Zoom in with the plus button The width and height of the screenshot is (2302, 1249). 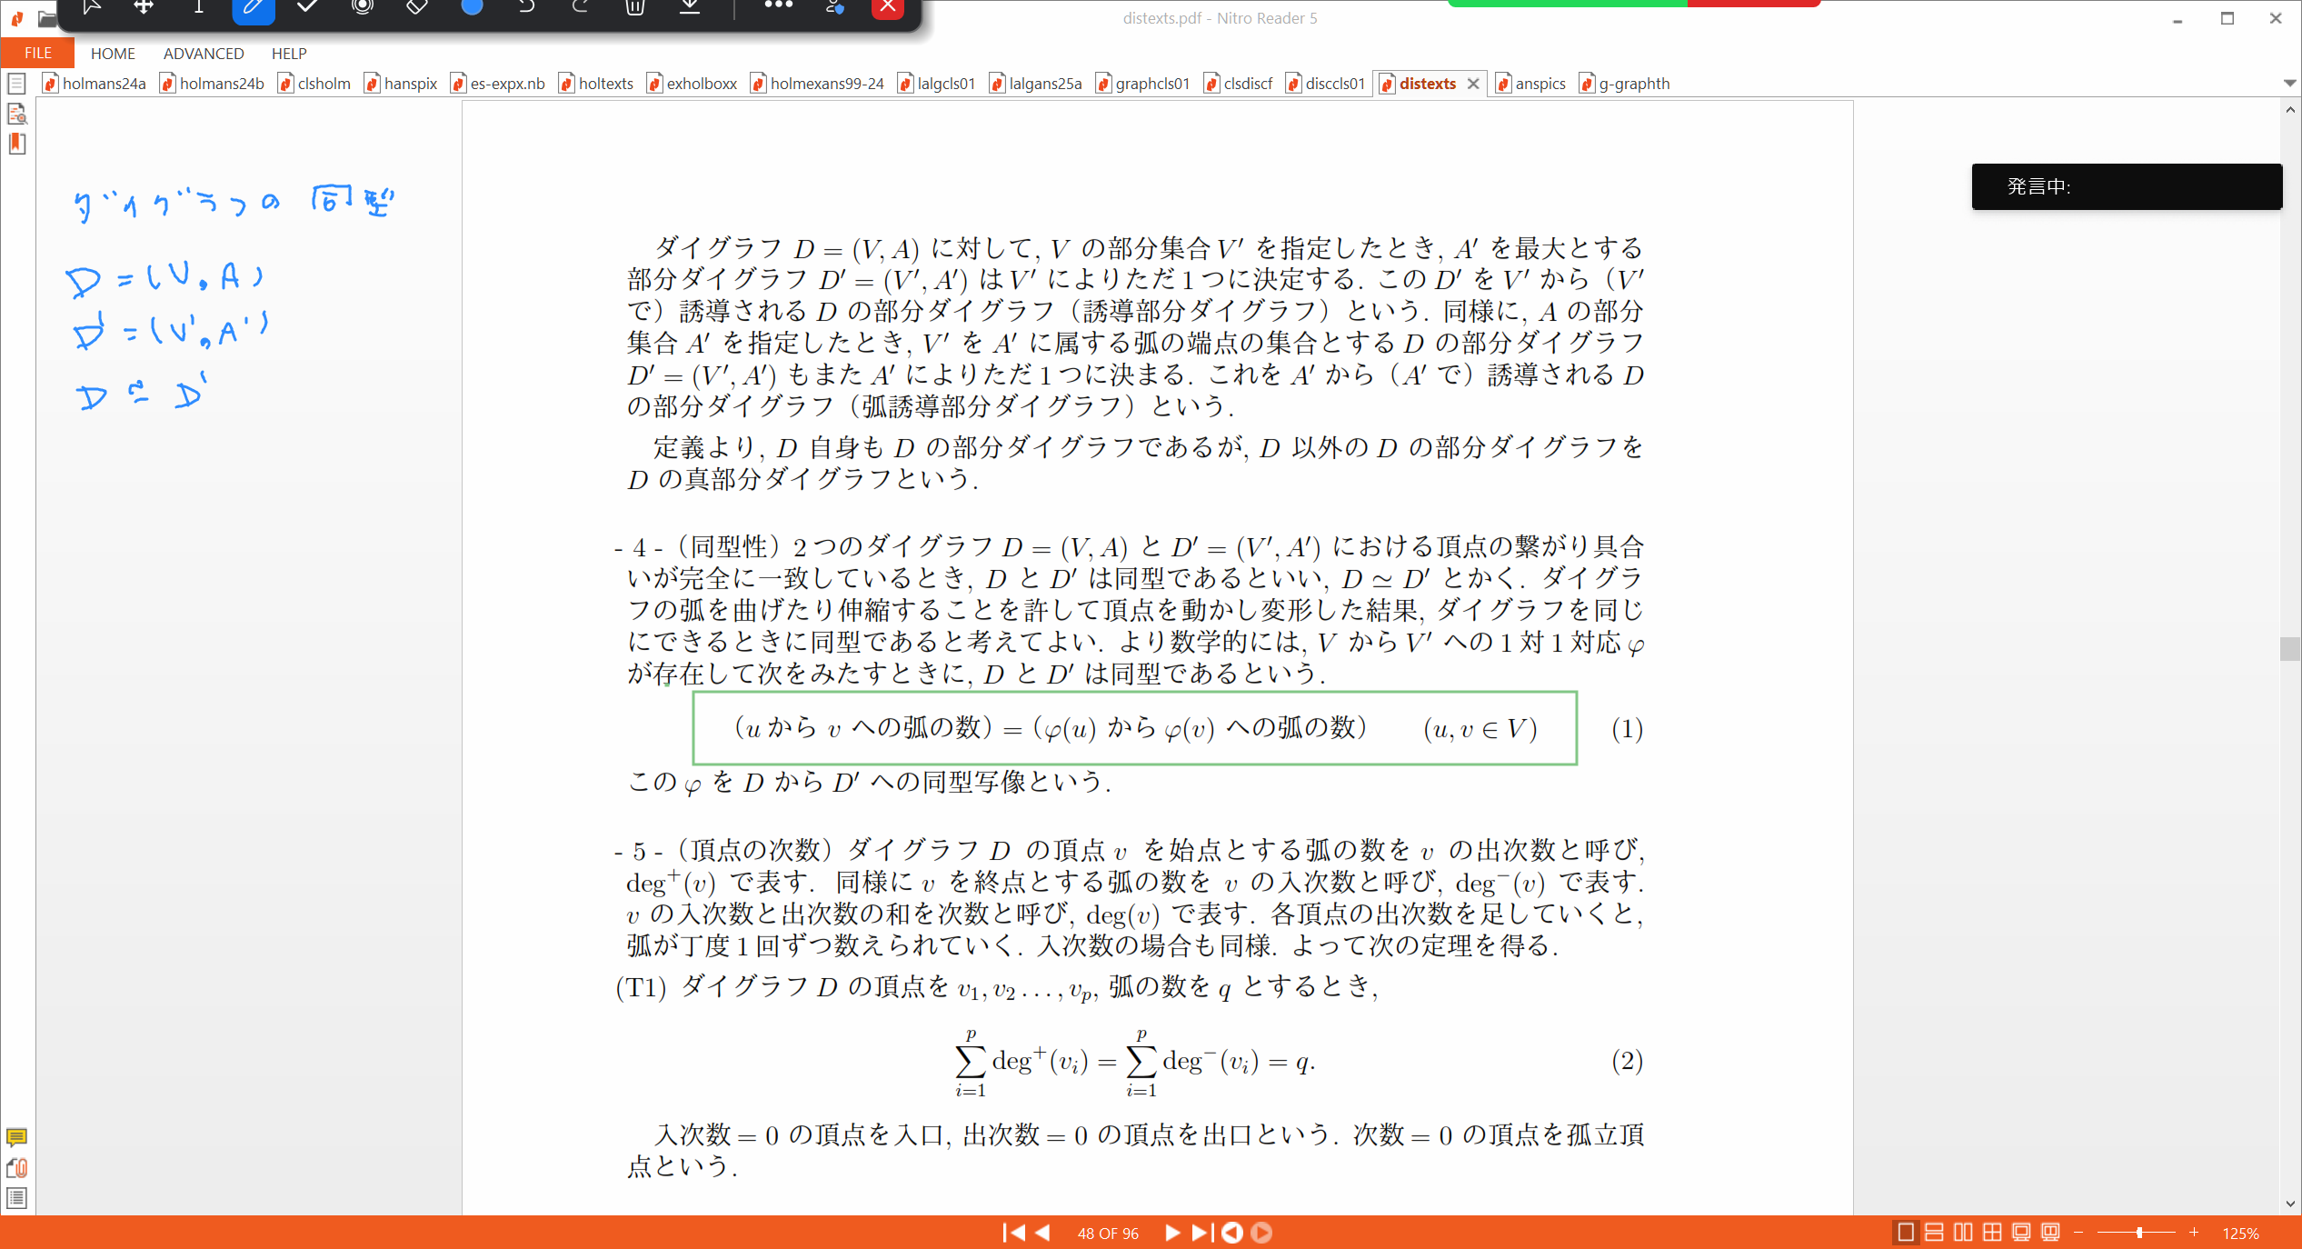click(2194, 1233)
